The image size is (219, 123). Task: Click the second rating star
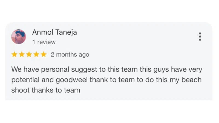(22, 54)
